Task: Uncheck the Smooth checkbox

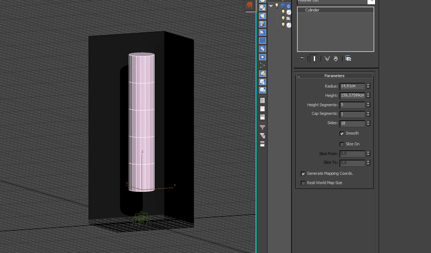Action: tap(342, 133)
